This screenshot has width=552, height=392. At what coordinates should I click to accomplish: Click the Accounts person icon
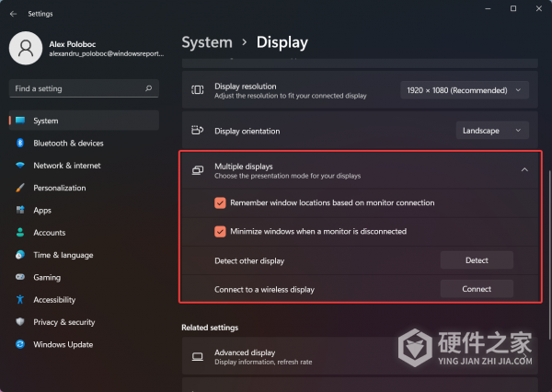point(20,232)
